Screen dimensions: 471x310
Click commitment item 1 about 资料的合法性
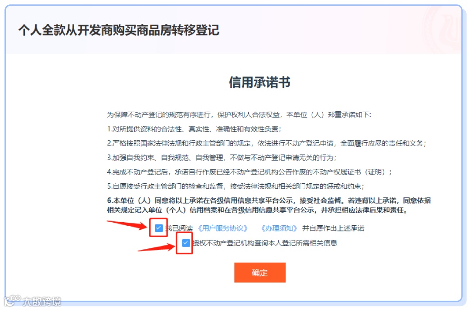pyautogui.click(x=194, y=129)
